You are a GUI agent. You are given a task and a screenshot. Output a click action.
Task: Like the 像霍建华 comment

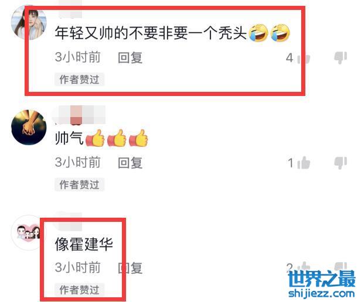(x=304, y=267)
